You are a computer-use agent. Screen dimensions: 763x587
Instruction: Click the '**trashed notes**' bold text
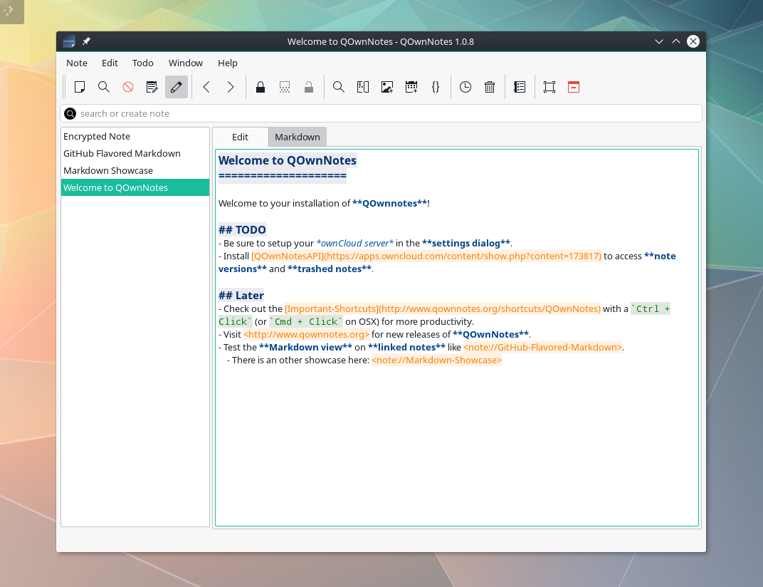point(330,269)
